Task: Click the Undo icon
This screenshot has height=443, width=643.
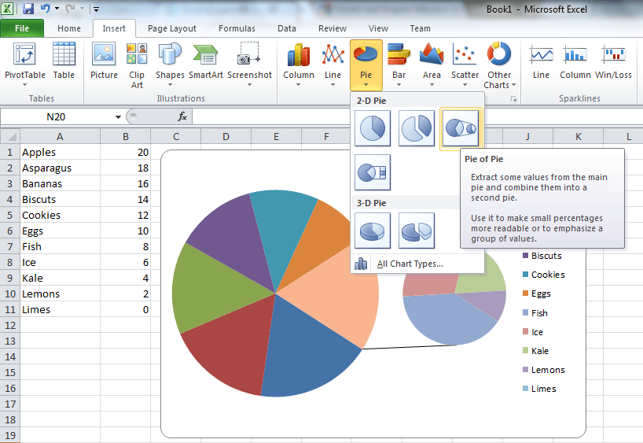Action: tap(45, 8)
